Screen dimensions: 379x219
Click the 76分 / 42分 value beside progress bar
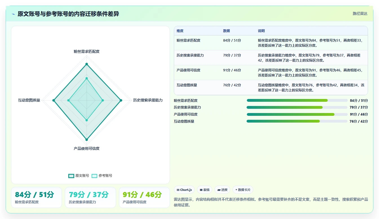pyautogui.click(x=359, y=121)
